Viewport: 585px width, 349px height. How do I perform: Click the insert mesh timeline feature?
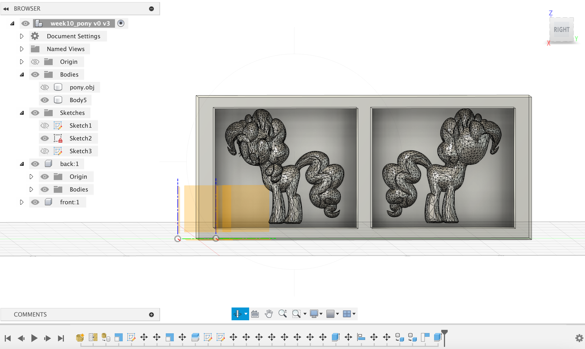coord(80,337)
